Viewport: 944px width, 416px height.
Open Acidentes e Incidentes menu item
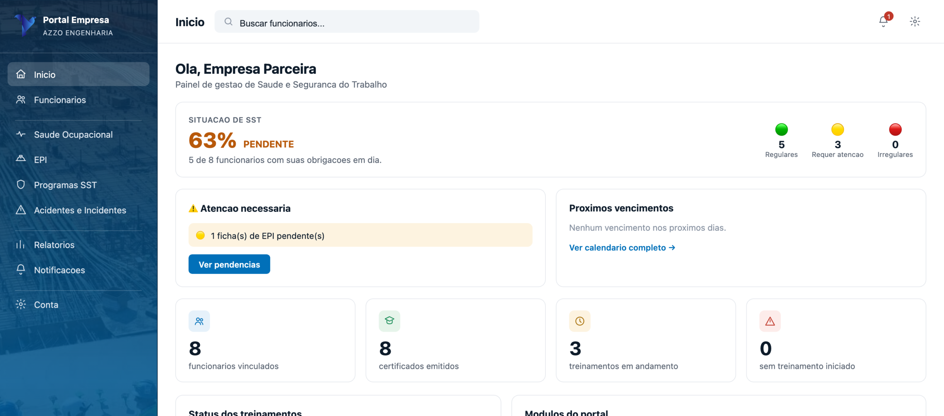(x=79, y=210)
